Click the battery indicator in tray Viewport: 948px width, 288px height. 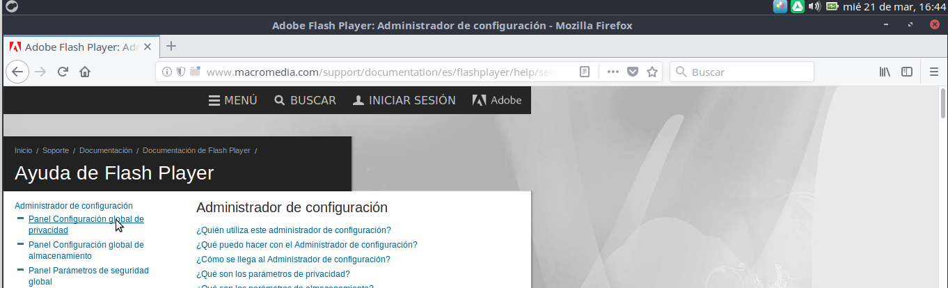[x=832, y=6]
